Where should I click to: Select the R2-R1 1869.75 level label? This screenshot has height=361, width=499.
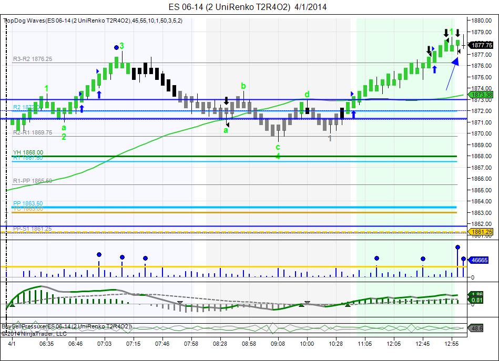(x=33, y=132)
